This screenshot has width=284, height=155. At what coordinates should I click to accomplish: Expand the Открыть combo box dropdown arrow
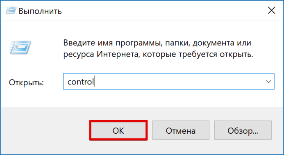coord(268,82)
